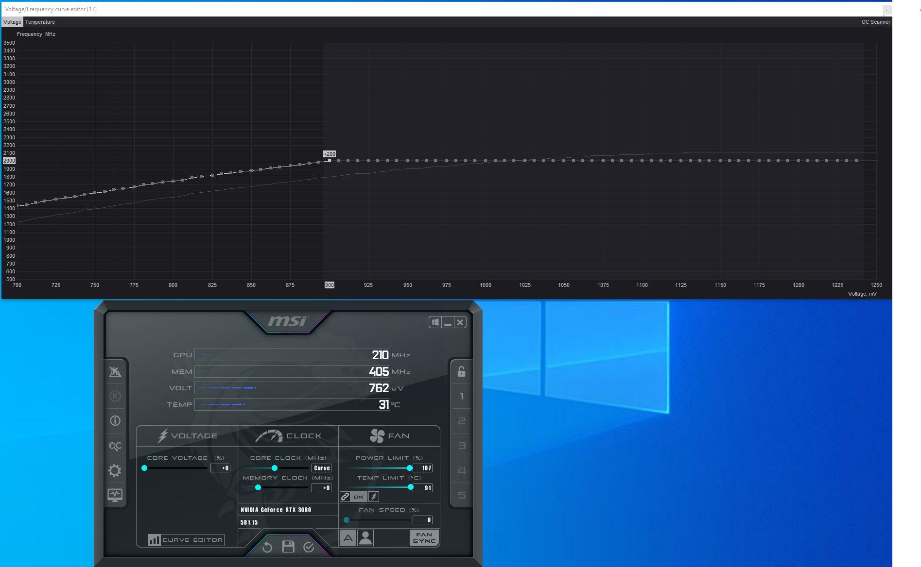Click the Memory Clock value field
The image size is (921, 567).
coord(321,488)
